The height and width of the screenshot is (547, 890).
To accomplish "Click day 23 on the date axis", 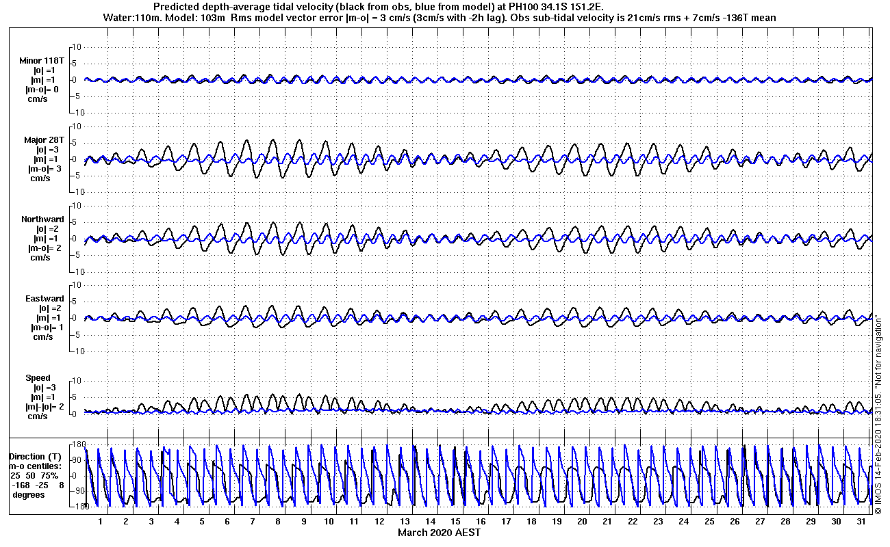I will [658, 521].
